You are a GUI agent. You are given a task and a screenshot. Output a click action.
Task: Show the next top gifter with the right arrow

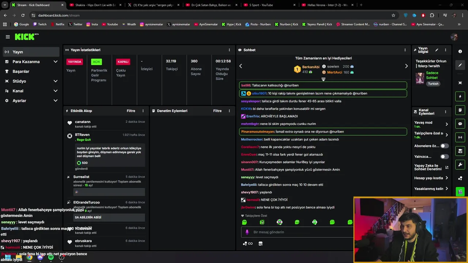pos(406,66)
